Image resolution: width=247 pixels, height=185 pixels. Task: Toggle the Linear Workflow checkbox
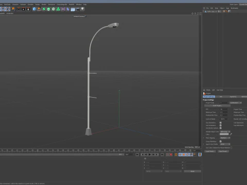[x=221, y=141]
